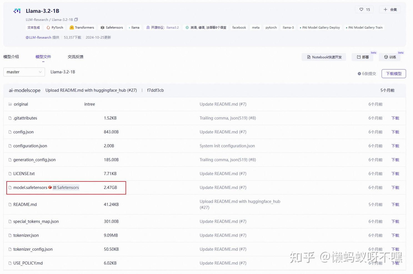
Task: Select the meta tag
Action: [x=256, y=28]
